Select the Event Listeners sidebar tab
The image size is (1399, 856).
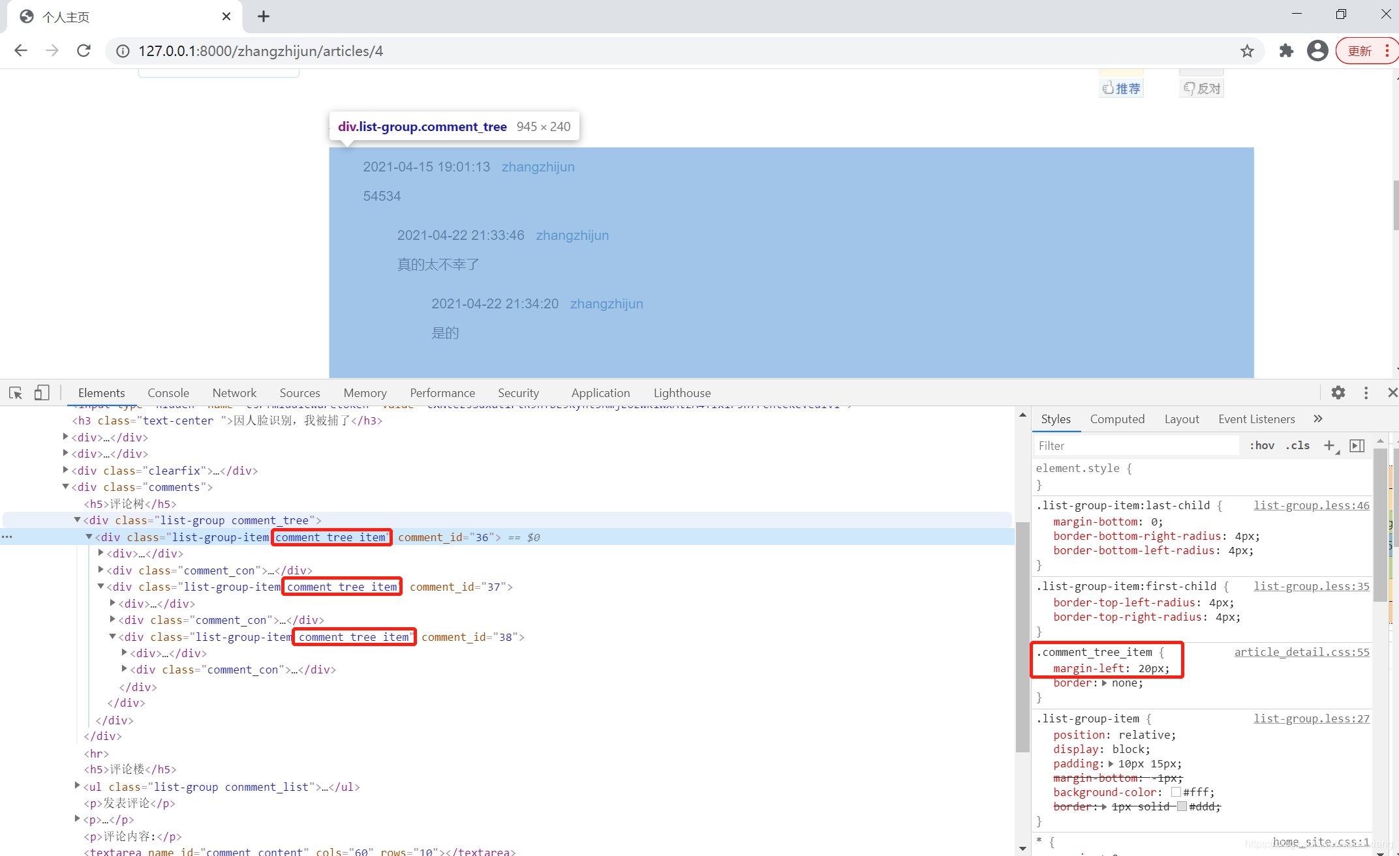coord(1256,419)
